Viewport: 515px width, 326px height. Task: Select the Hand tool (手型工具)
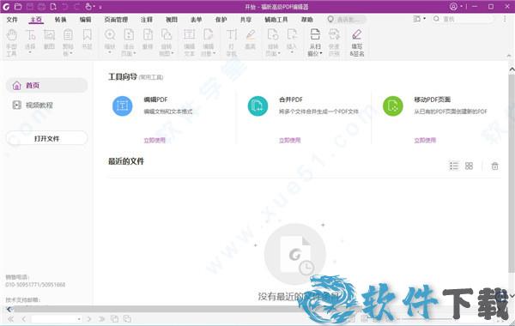pyautogui.click(x=11, y=43)
